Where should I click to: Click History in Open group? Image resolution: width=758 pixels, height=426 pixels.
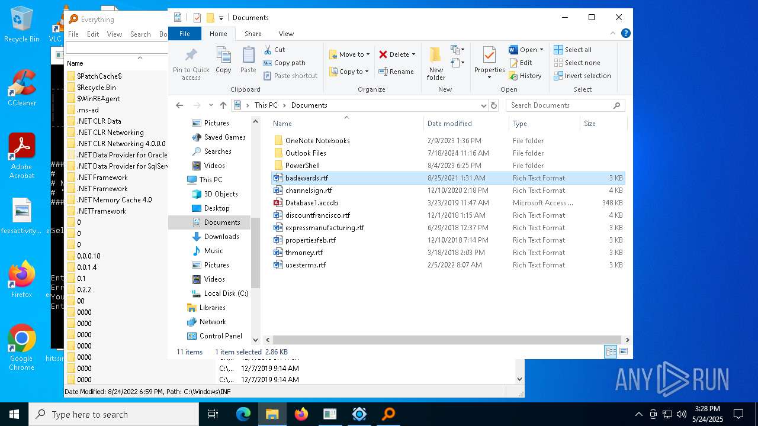pos(525,76)
